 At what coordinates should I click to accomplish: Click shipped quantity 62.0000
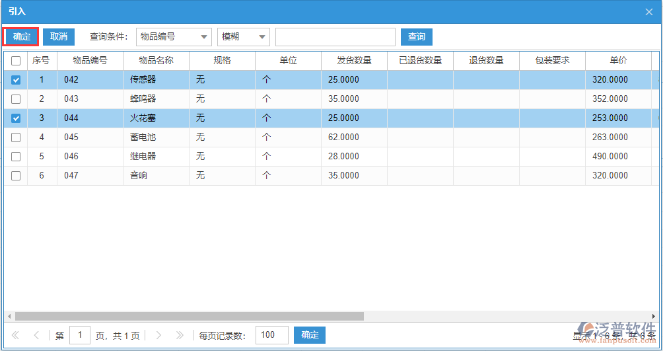[343, 137]
